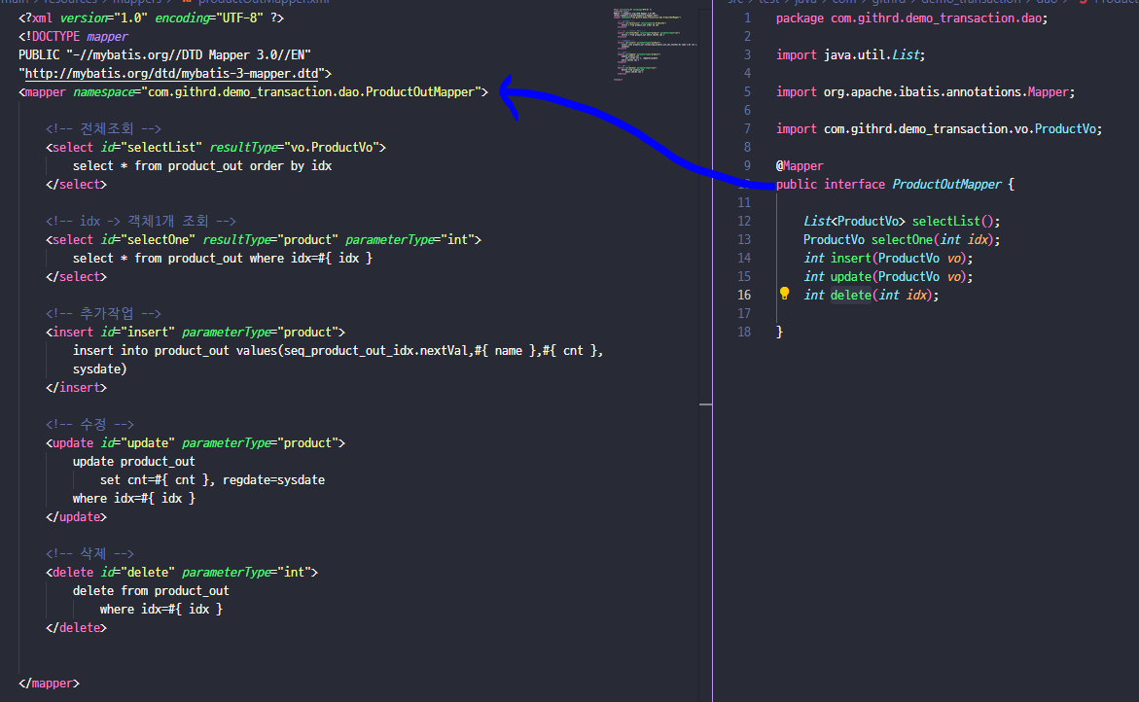
Task: Click the 전체조회 comment
Action: (103, 128)
